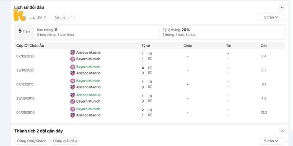Click Atletico Madrid crest in 02/12/2020 match
This screenshot has width=293, height=146.
[73, 53]
